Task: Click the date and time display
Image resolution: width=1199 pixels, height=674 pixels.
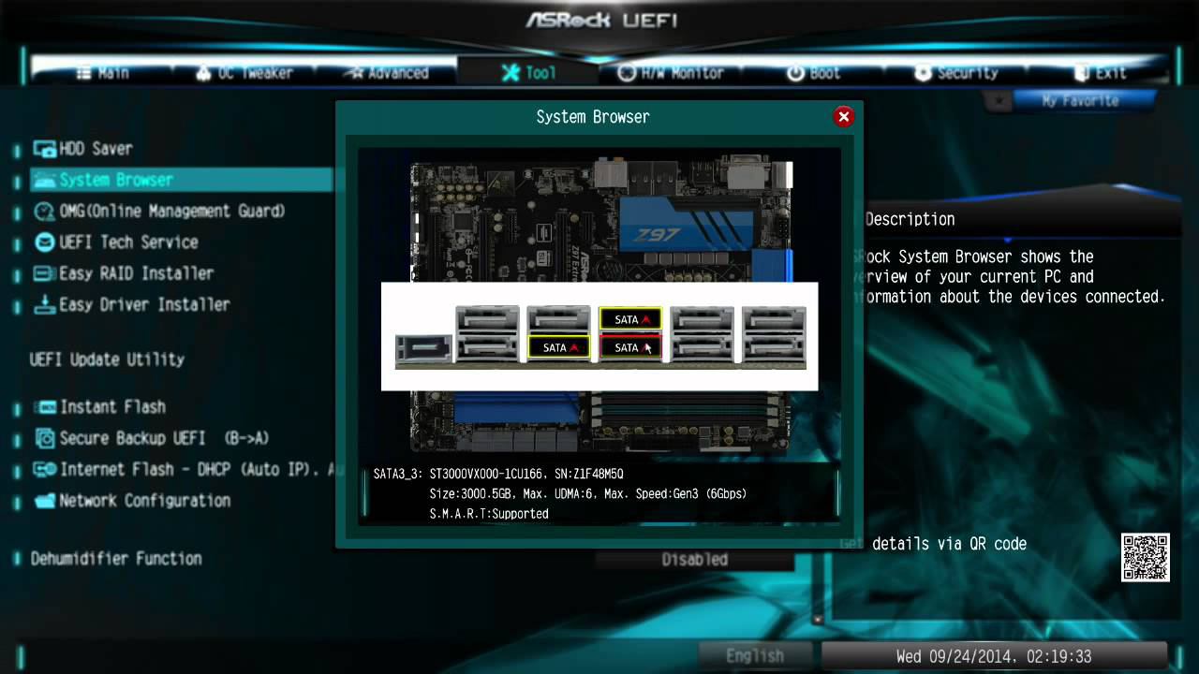Action: tap(994, 656)
